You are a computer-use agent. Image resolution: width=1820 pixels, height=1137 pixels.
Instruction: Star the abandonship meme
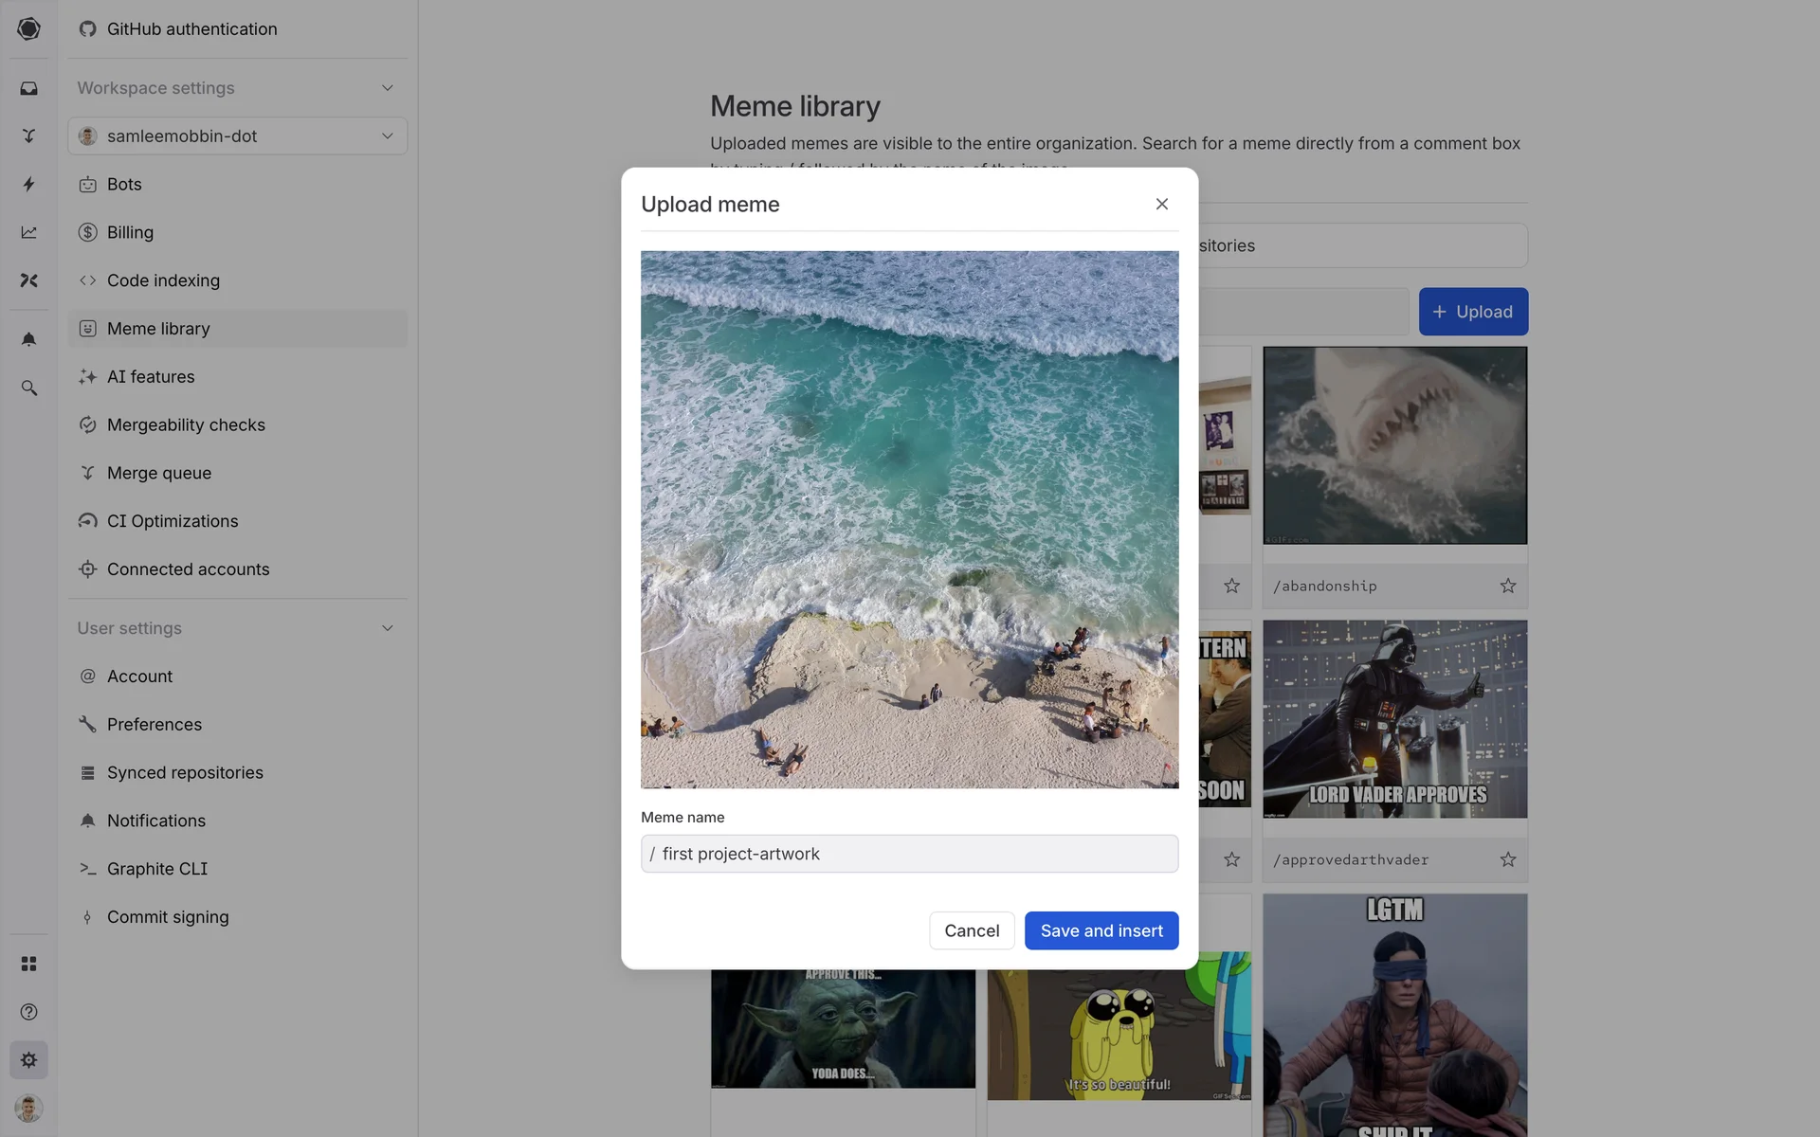coord(1507,586)
